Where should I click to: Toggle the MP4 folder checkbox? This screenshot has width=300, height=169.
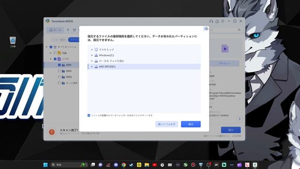point(60,65)
